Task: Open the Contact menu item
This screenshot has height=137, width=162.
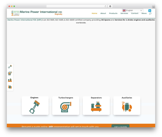Action: tap(135, 13)
